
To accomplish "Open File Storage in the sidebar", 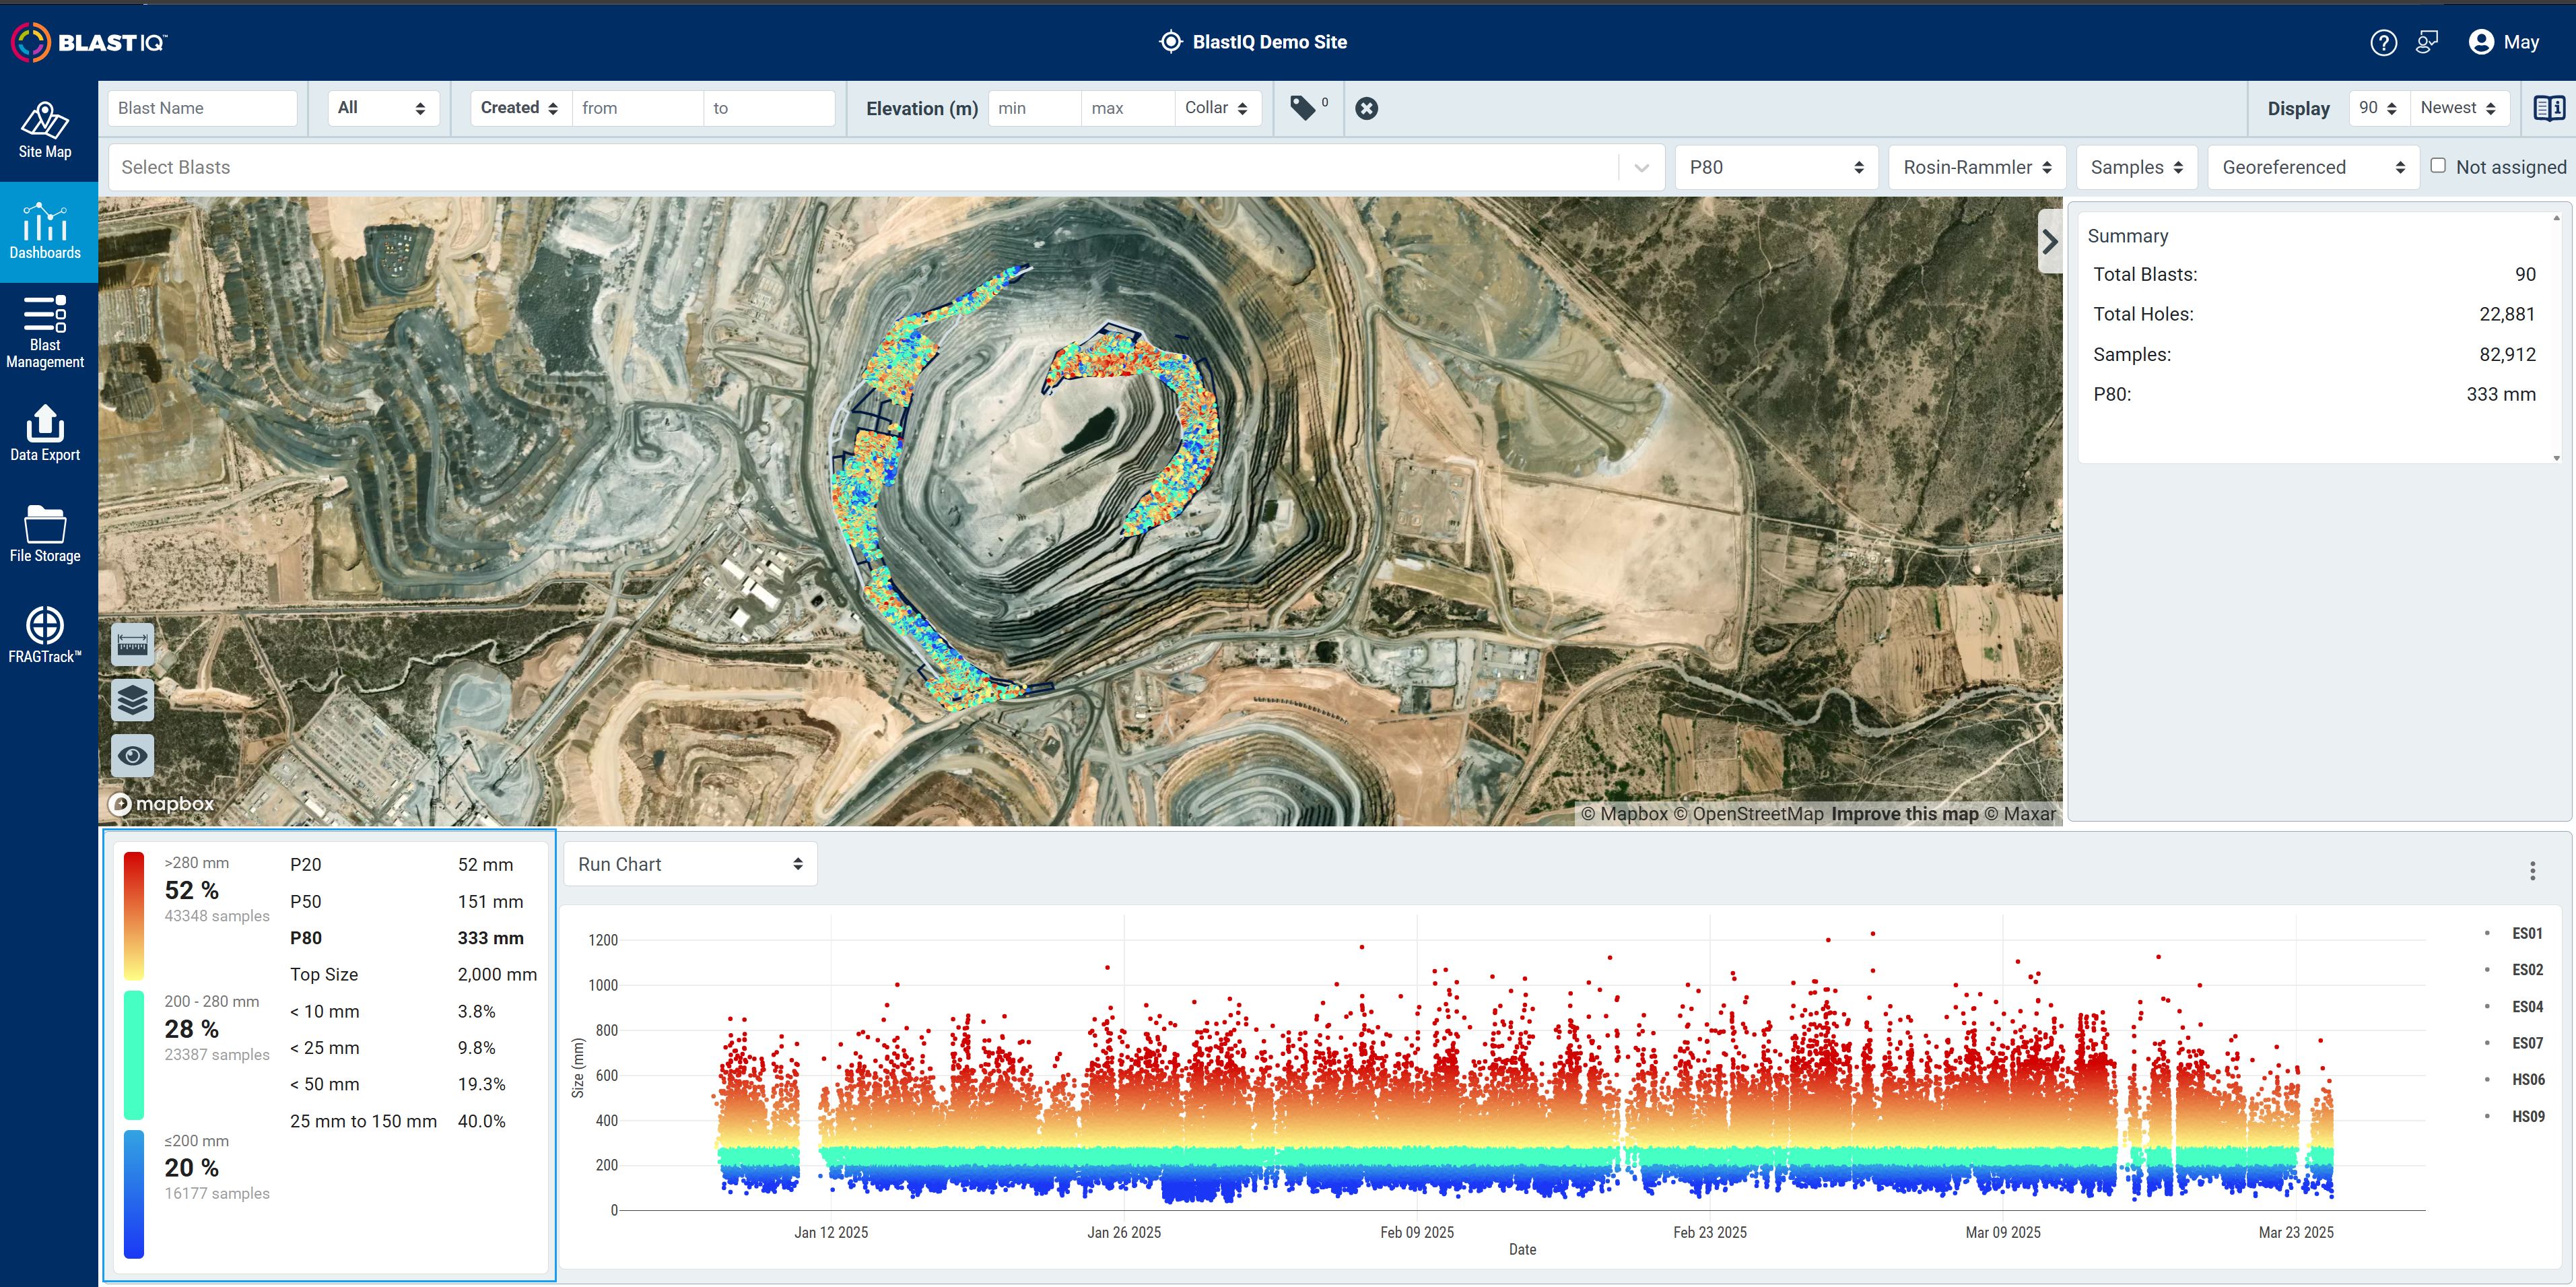I will [45, 534].
